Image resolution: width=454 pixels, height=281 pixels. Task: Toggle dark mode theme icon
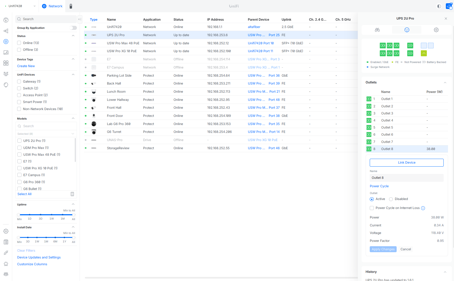click(x=439, y=6)
